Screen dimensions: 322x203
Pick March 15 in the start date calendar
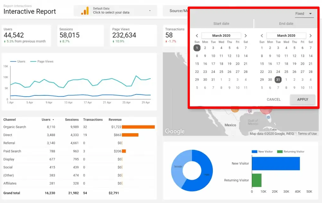197,64
